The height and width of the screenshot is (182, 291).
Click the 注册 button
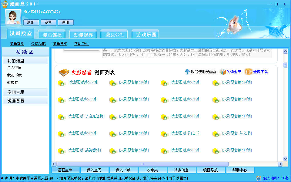click(x=65, y=22)
